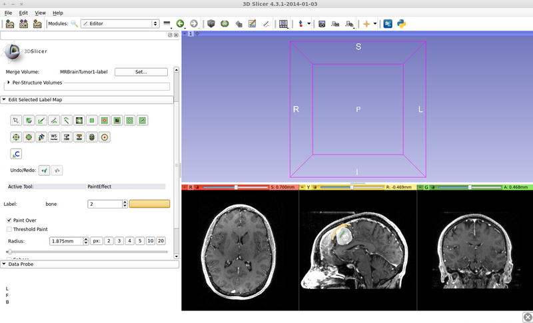Viewport: 533px width, 323px height.
Task: Open the Modules dropdown showing Editor
Action: [x=119, y=23]
